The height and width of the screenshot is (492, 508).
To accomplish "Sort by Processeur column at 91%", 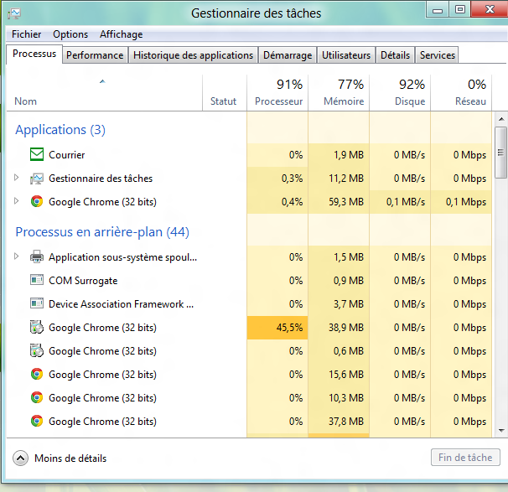I will click(x=277, y=93).
